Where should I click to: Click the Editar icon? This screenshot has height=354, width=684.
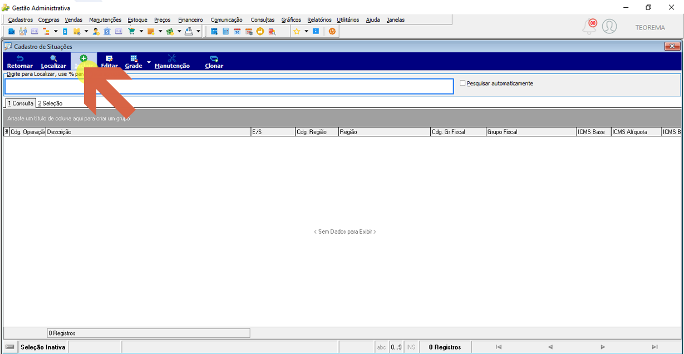pyautogui.click(x=109, y=61)
